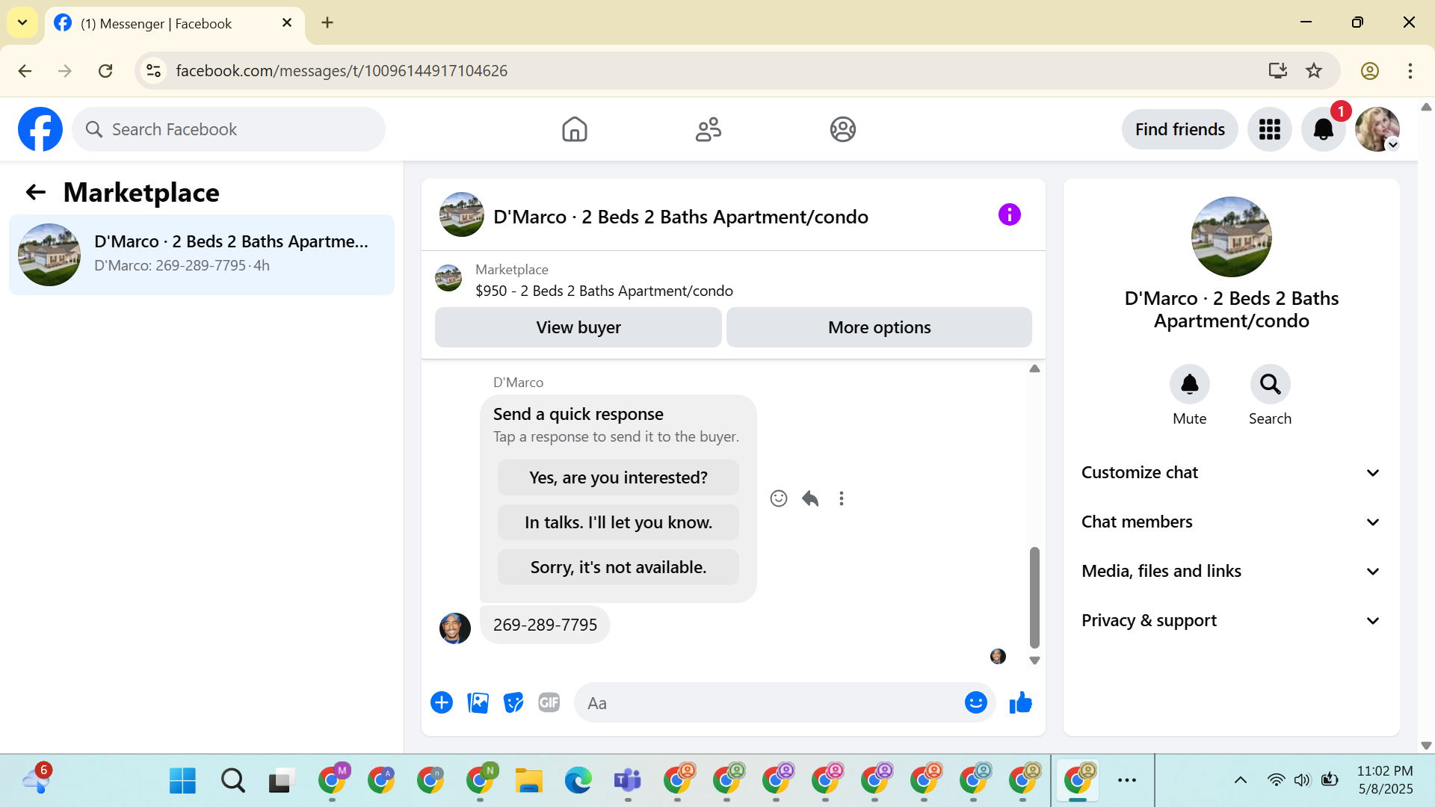Show conversation information with the purple info icon
This screenshot has height=807, width=1435.
point(1009,215)
